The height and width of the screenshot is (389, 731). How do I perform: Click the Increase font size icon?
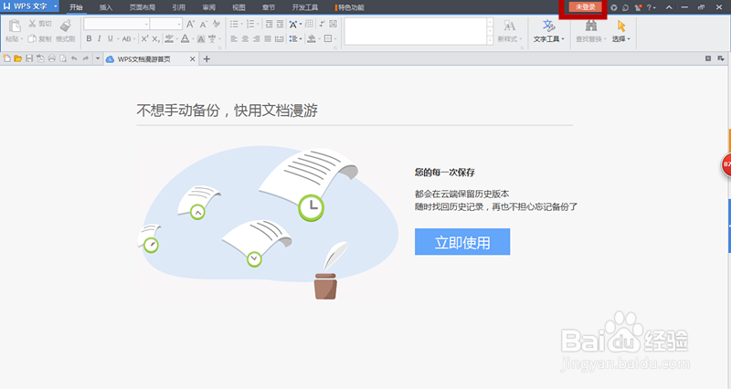190,24
